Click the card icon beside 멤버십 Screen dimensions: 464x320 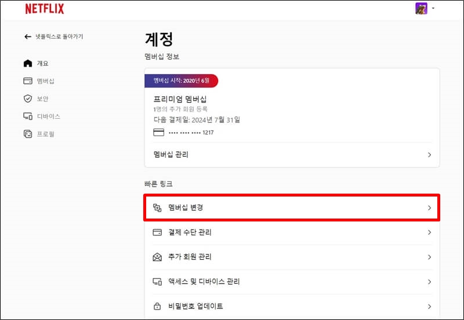click(28, 81)
